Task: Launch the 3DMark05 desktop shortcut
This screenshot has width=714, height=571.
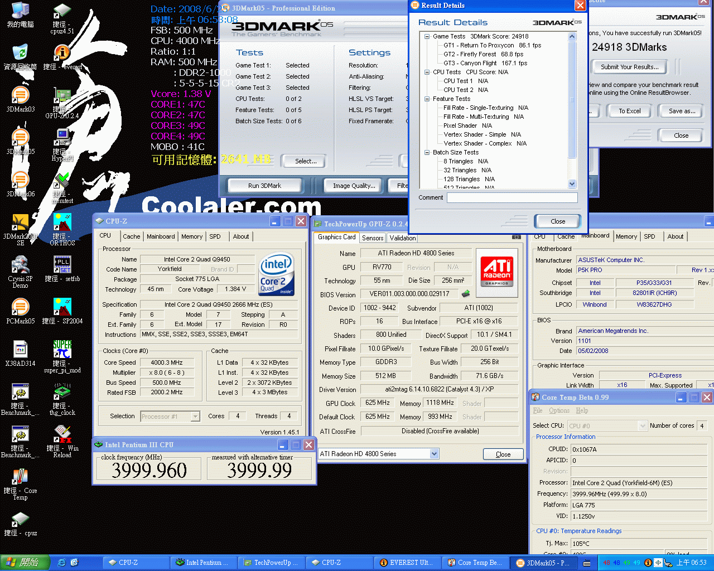Action: click(x=20, y=142)
